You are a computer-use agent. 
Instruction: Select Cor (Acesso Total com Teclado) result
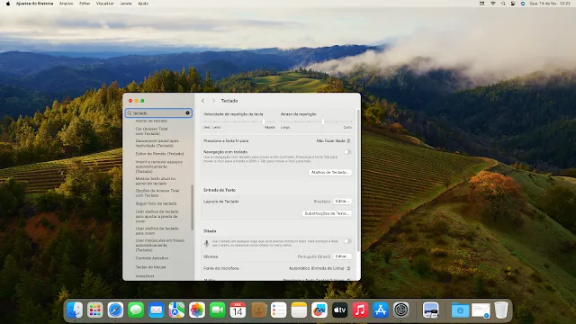[151, 131]
